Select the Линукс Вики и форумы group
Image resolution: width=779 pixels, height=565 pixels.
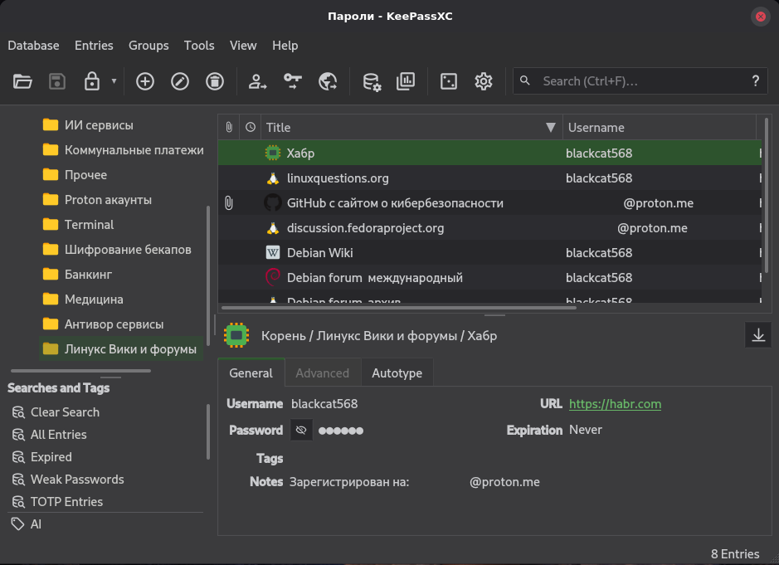pyautogui.click(x=119, y=348)
